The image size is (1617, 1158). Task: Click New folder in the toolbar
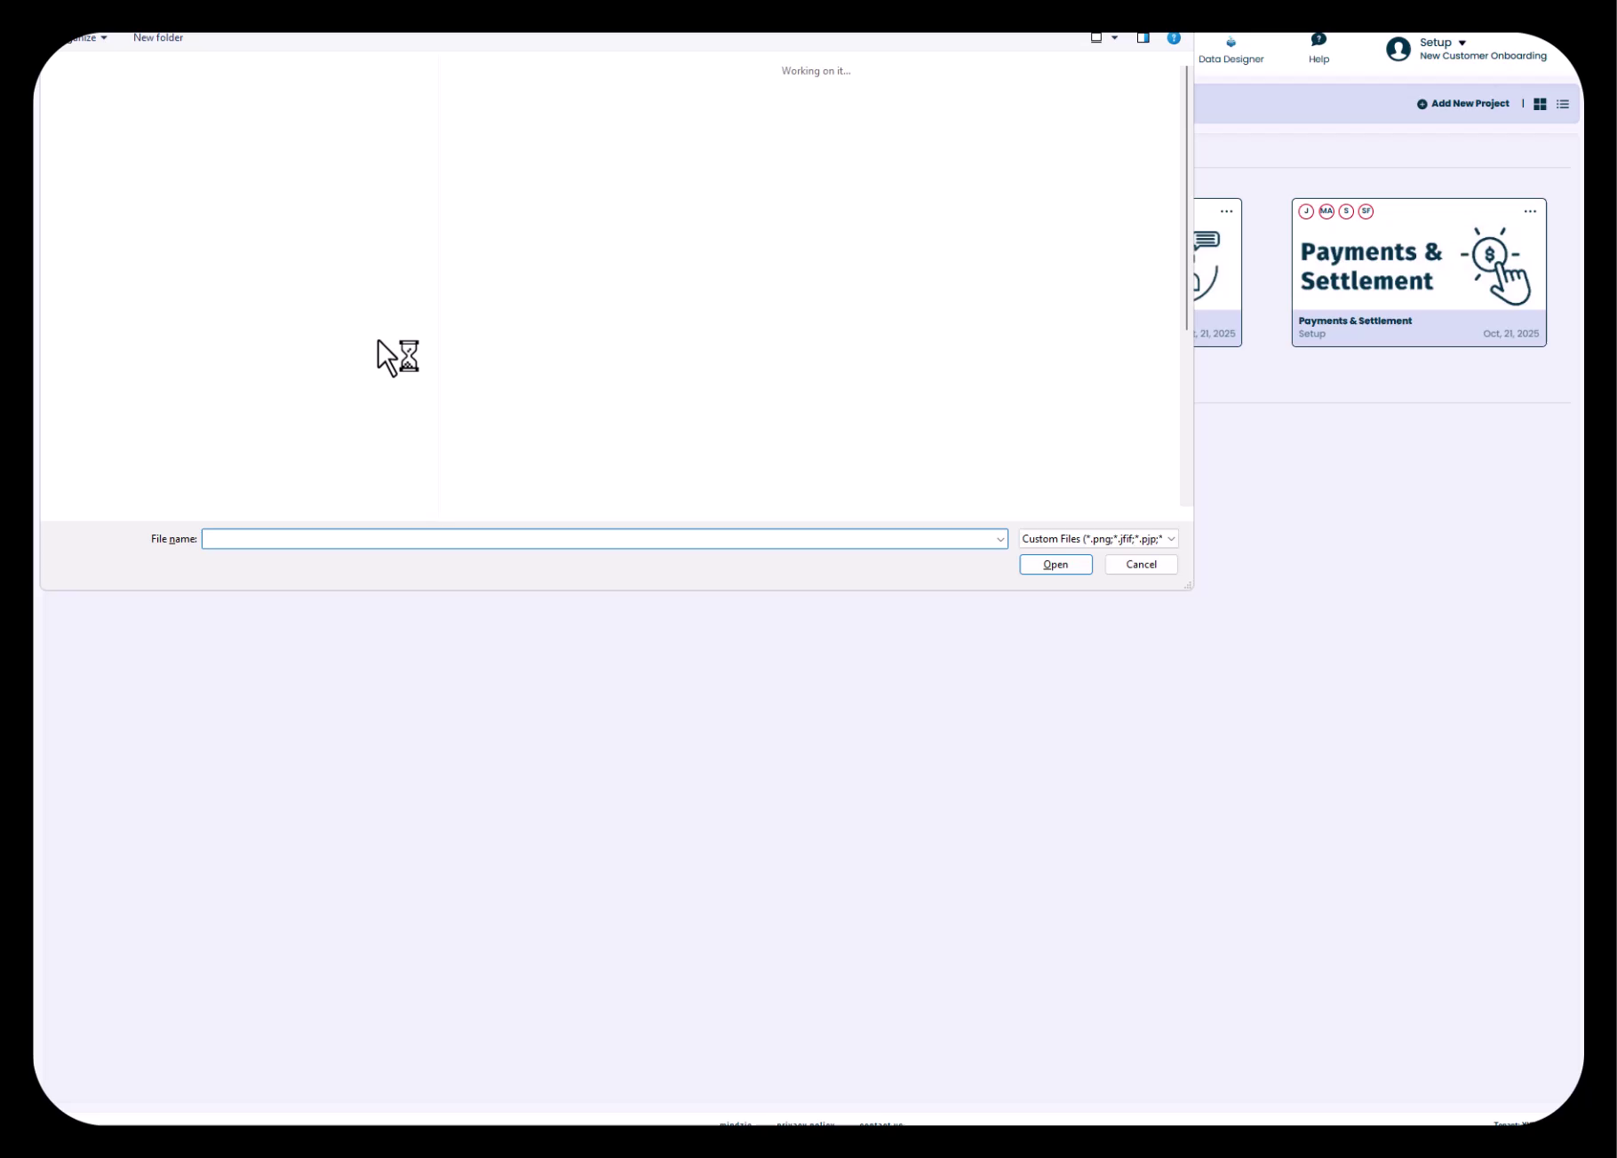coord(158,37)
